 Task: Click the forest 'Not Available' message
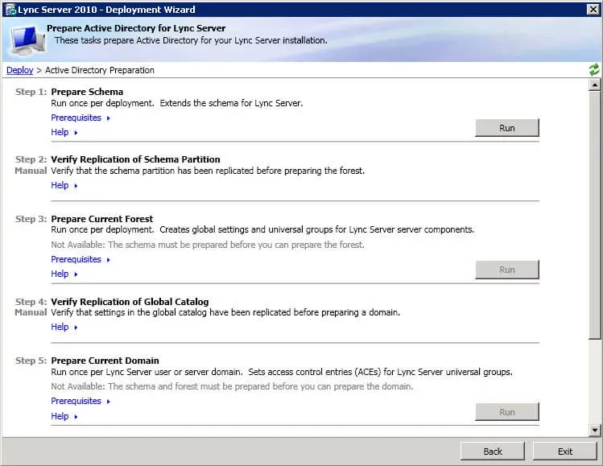[208, 245]
